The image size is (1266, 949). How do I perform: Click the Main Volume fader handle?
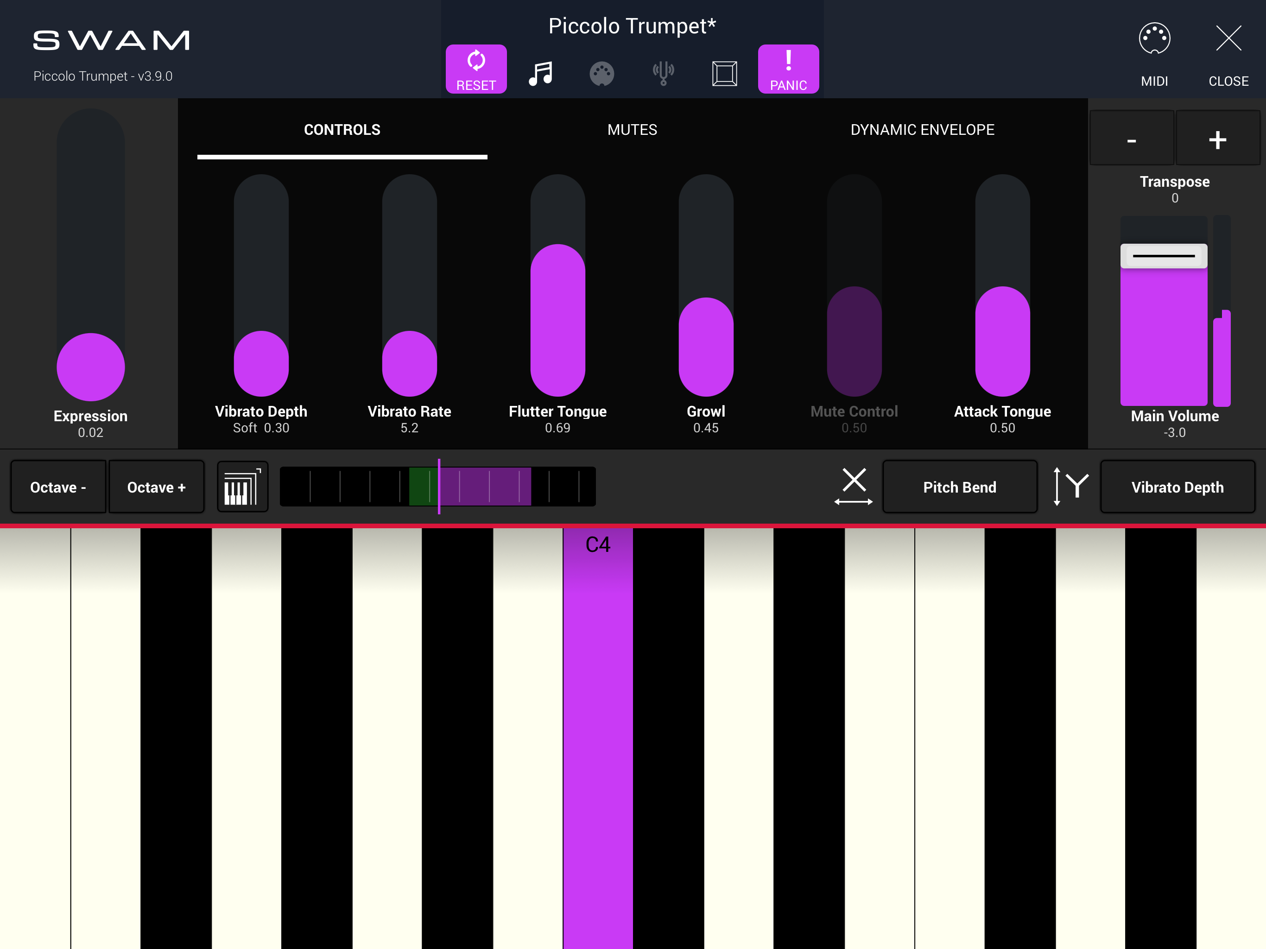1164,256
